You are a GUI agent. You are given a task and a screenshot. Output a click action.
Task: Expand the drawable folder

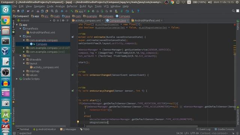tap(24, 60)
